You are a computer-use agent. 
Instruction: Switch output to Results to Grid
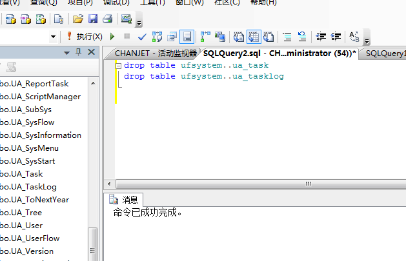pyautogui.click(x=254, y=37)
